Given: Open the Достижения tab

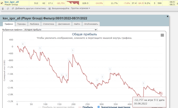Looking at the screenshot, I should pos(64,24).
